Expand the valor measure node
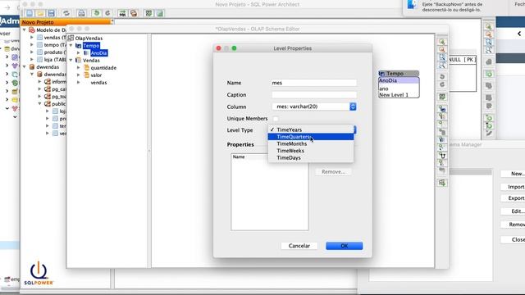This screenshot has width=525, height=295. tap(79, 75)
